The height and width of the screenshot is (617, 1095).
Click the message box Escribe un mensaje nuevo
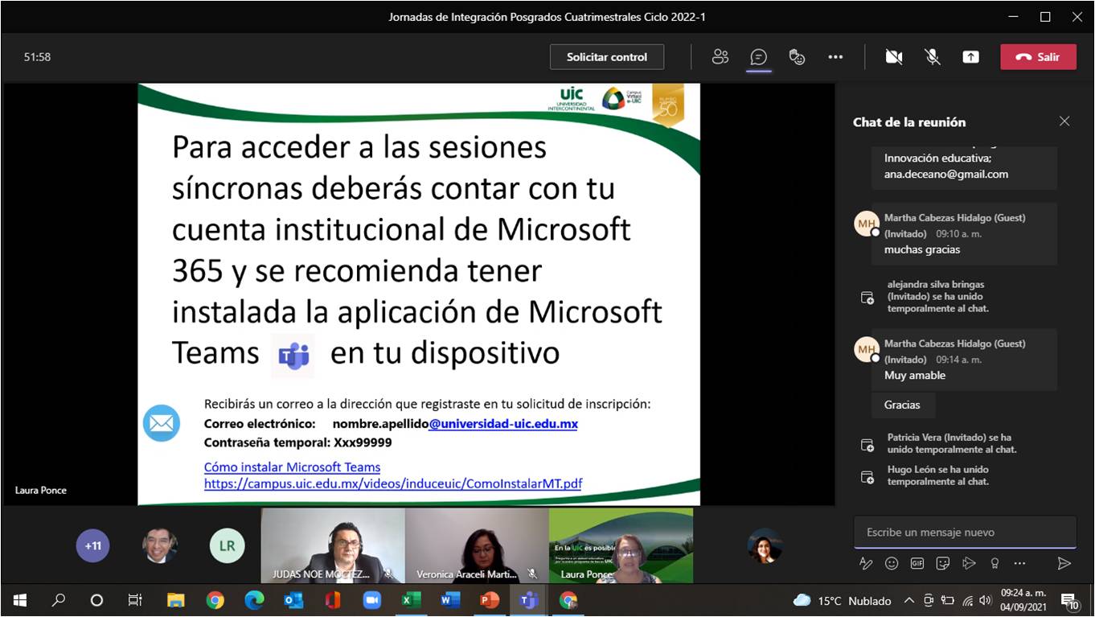click(x=965, y=533)
